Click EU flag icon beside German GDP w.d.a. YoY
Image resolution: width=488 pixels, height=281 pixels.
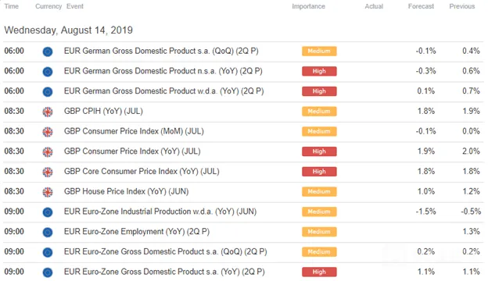click(x=48, y=92)
